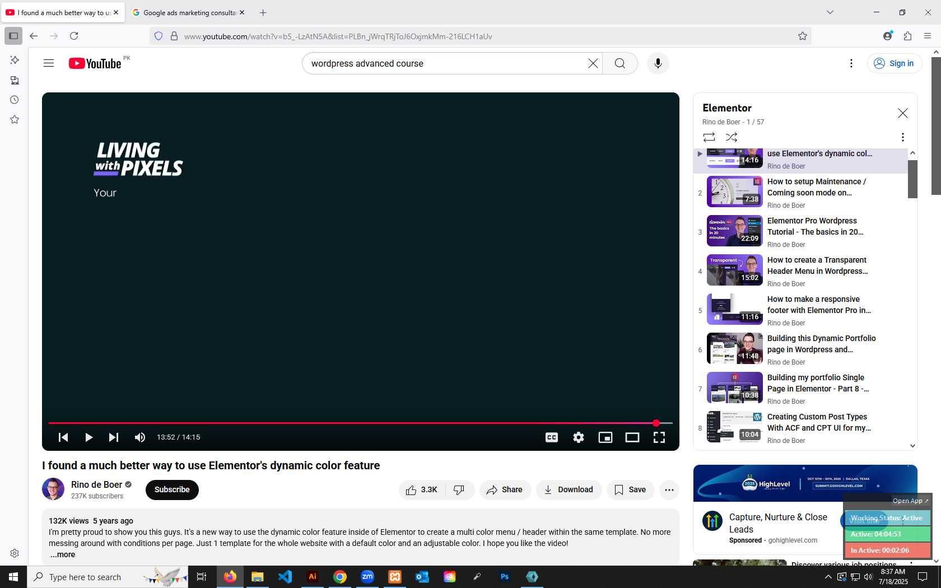Subscribe to Rino de Boer

point(172,489)
